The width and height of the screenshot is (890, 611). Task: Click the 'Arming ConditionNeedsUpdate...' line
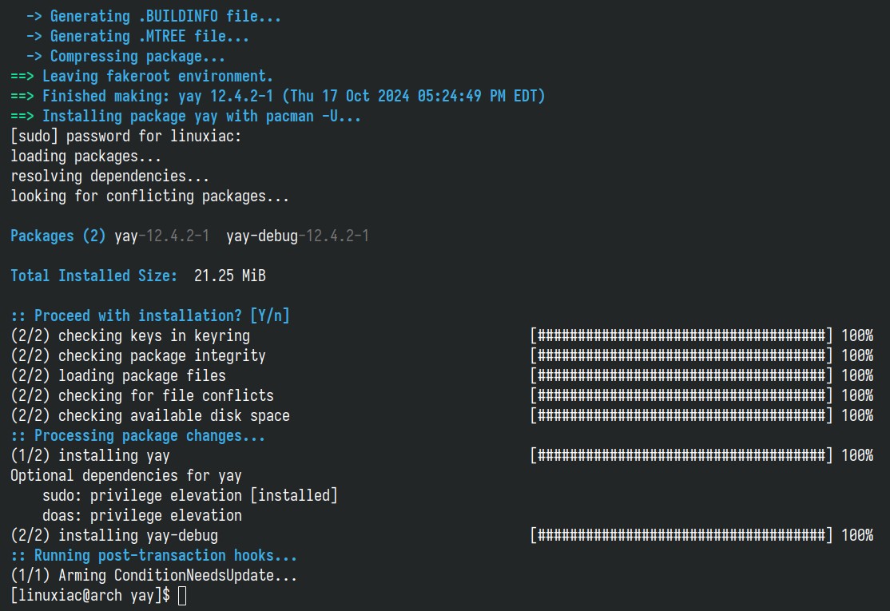(154, 576)
